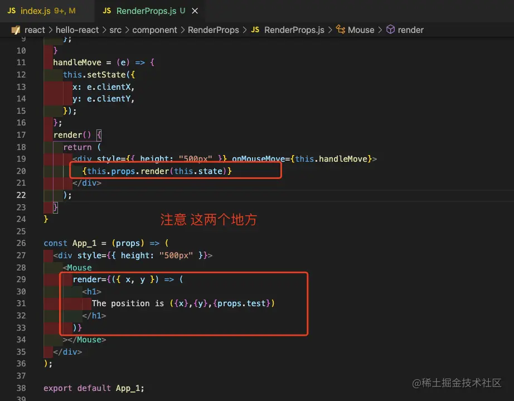Click the JS icon on index.js tab
Viewport: 514px width, 401px height.
(12, 11)
